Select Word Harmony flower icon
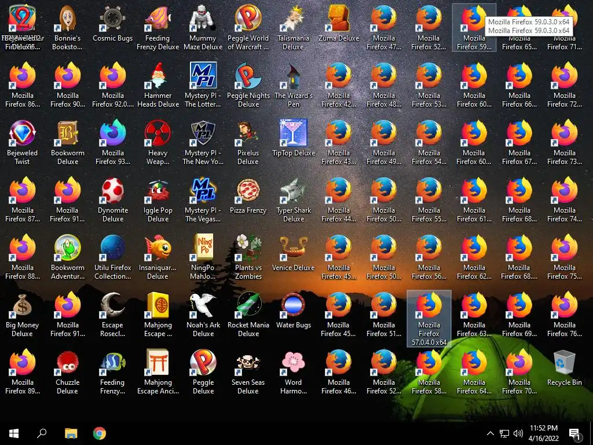 point(294,372)
